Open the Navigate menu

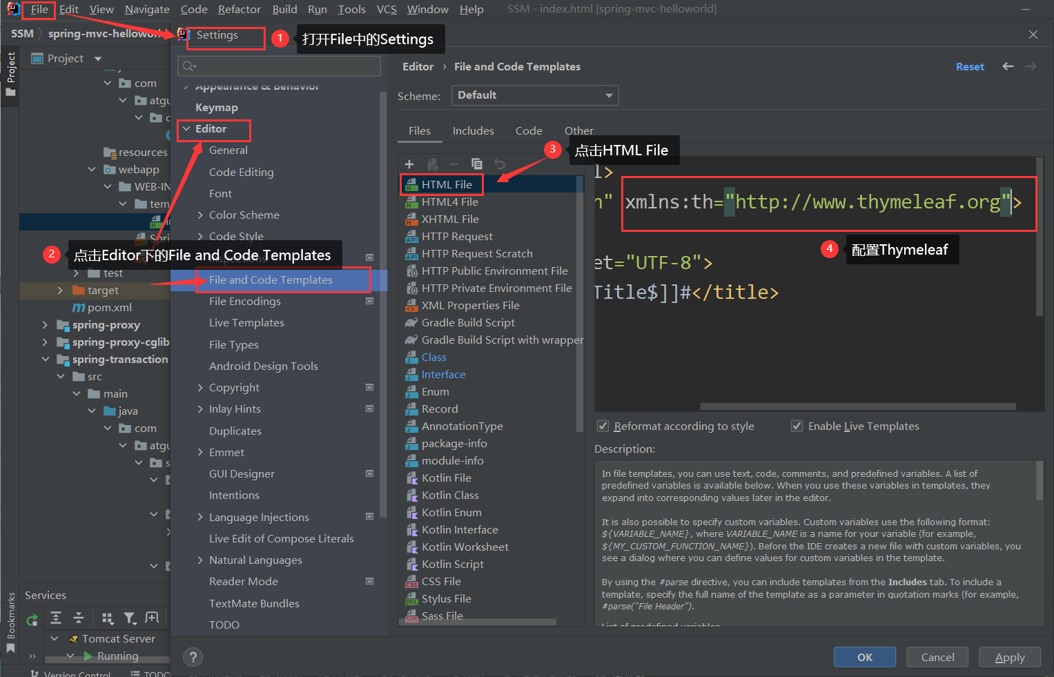click(147, 10)
